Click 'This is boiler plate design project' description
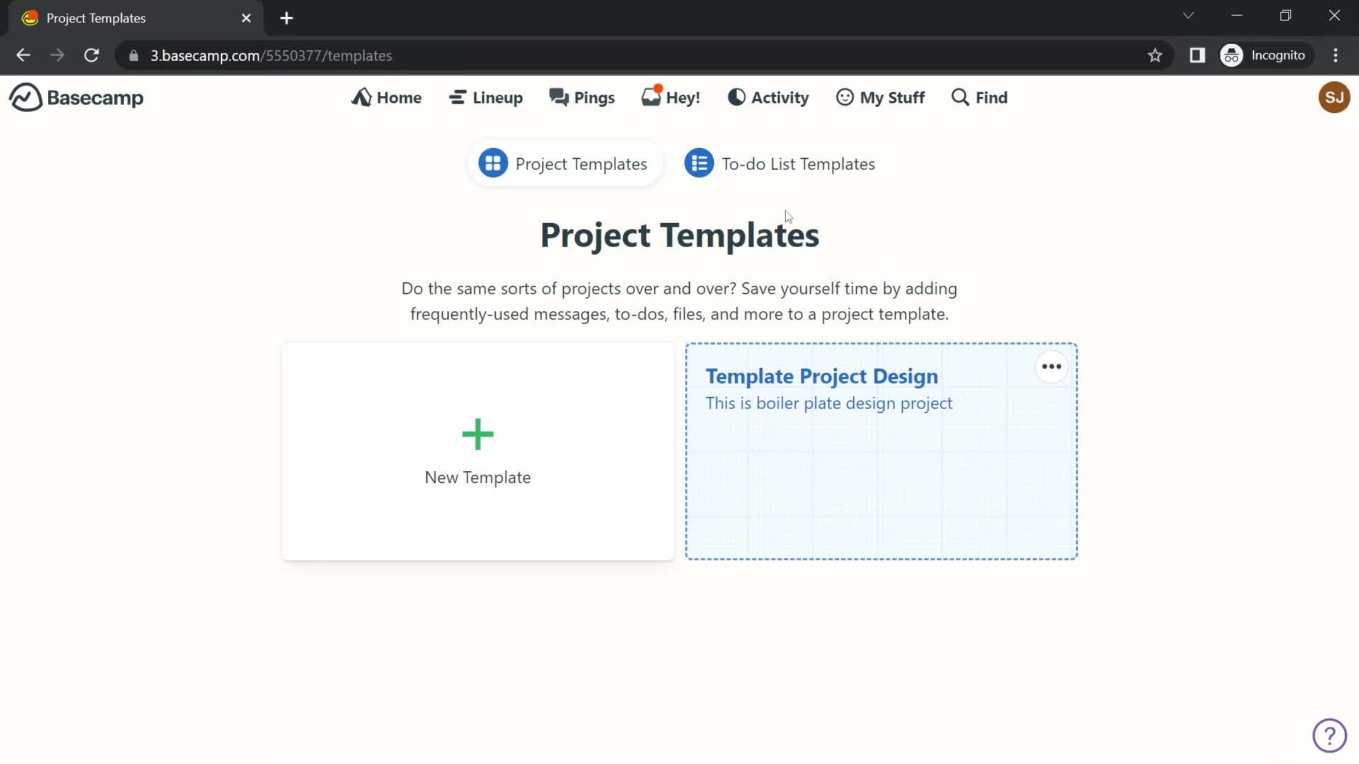1359x764 pixels. (x=829, y=403)
